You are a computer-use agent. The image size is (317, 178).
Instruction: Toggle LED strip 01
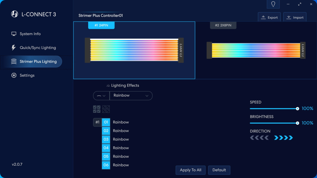point(106,122)
